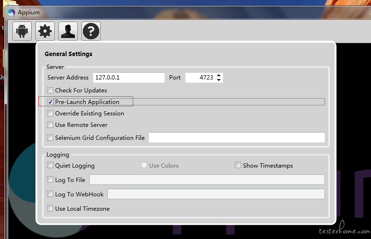The image size is (371, 239).
Task: Click the Log To File path field
Action: coord(207,180)
